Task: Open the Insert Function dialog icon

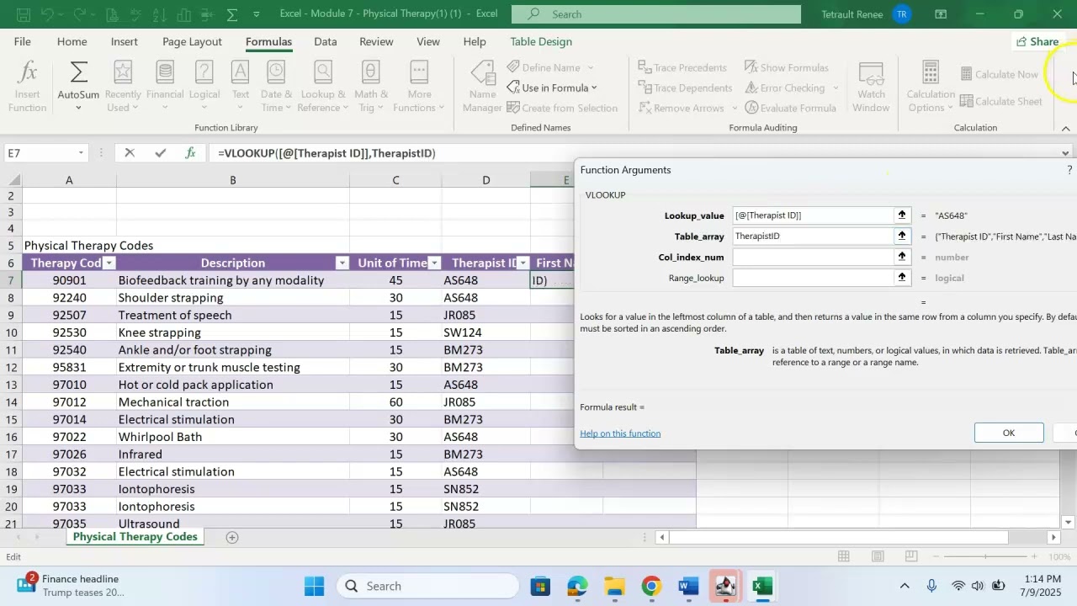Action: click(x=27, y=87)
